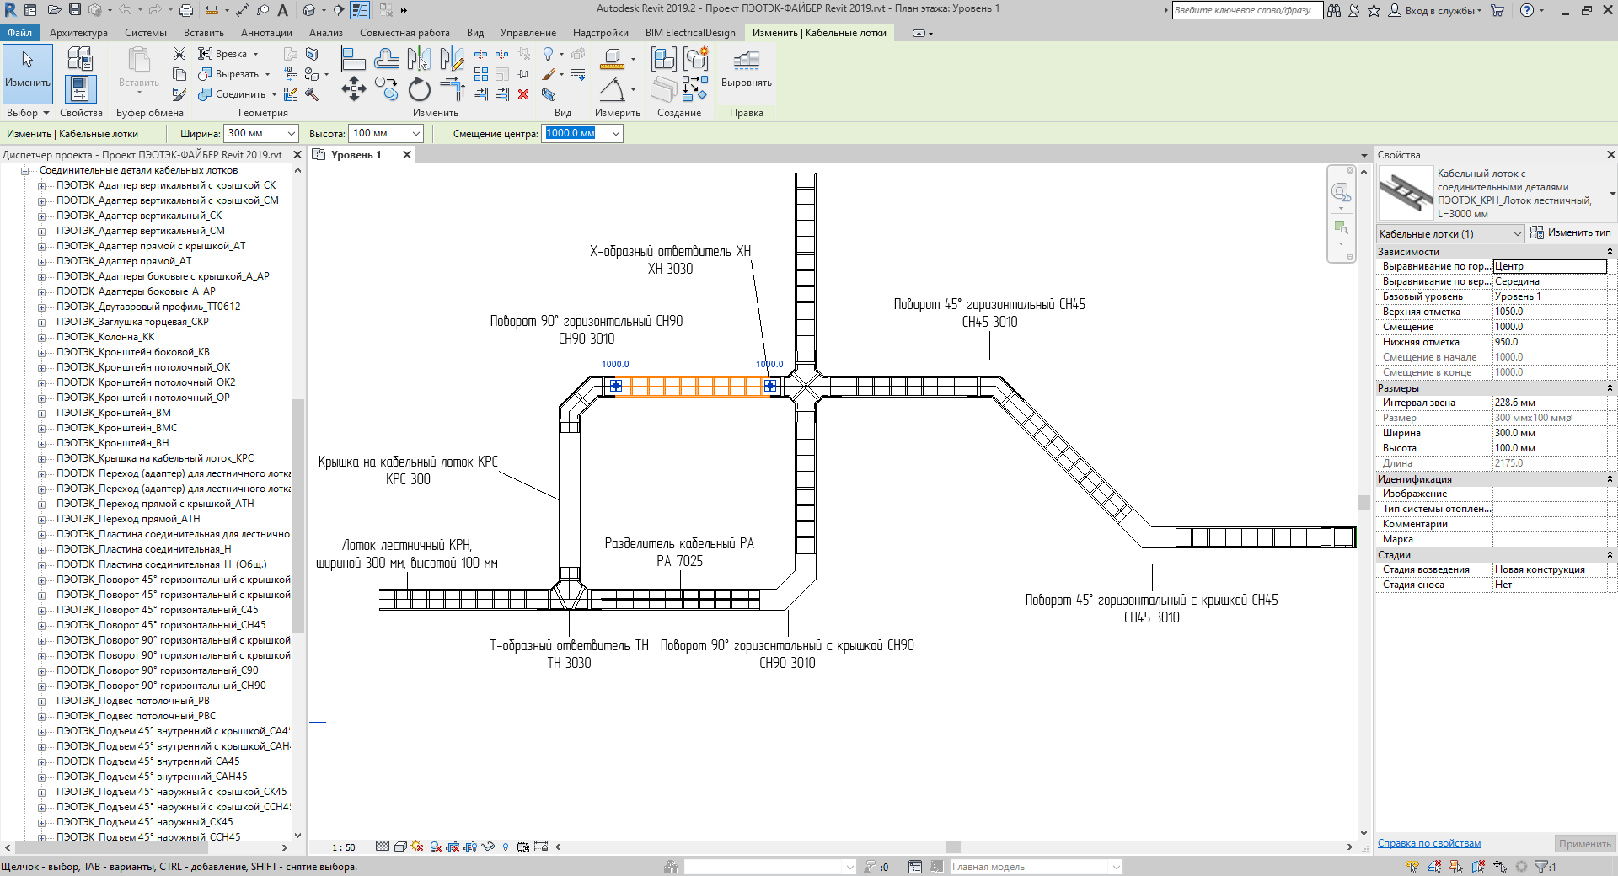
Task: Open the Файл menu tab
Action: point(19,33)
